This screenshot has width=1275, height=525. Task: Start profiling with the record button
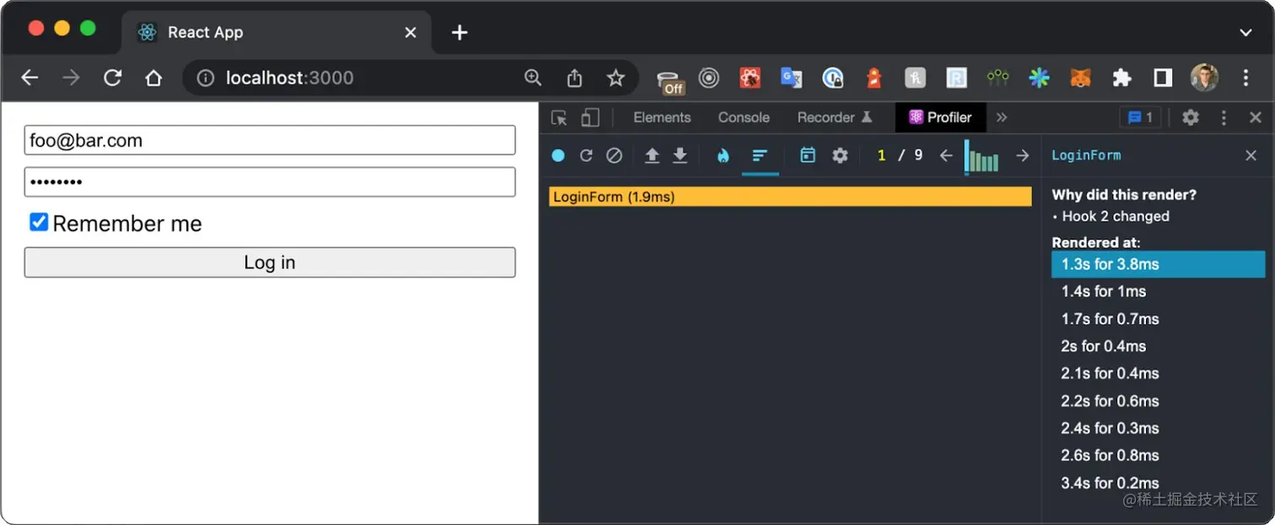click(x=558, y=156)
